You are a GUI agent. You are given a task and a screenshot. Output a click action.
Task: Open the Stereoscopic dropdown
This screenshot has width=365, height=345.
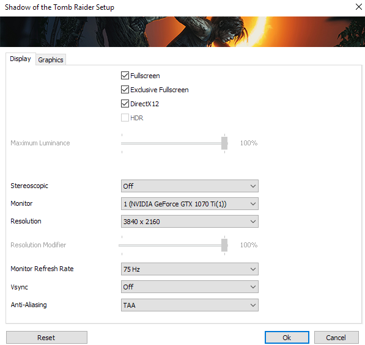click(190, 186)
